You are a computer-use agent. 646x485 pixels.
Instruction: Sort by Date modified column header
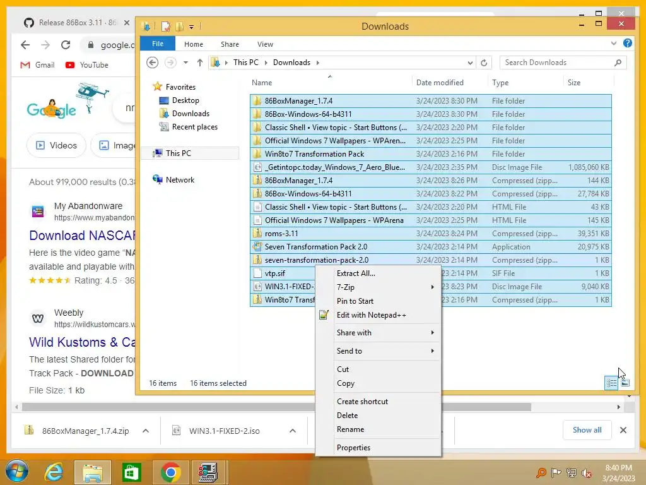point(440,83)
